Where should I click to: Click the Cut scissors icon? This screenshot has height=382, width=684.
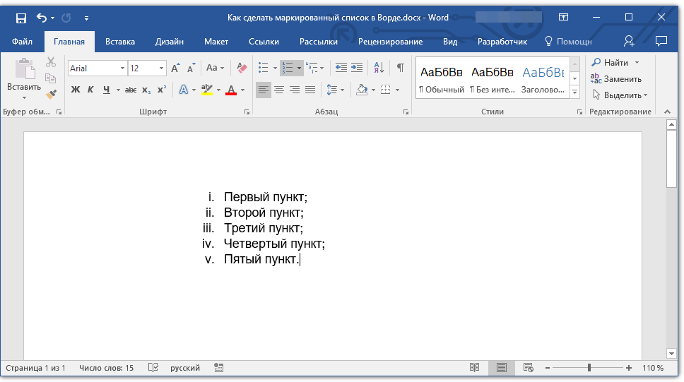click(51, 63)
